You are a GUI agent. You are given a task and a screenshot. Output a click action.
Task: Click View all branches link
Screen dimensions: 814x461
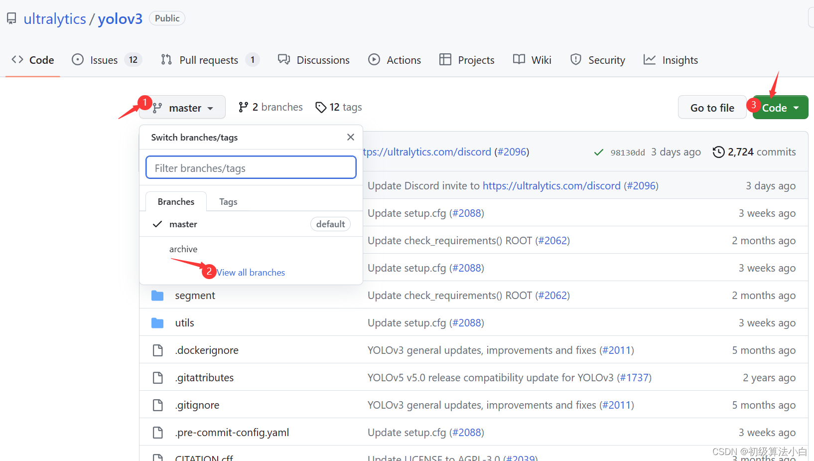click(x=251, y=273)
